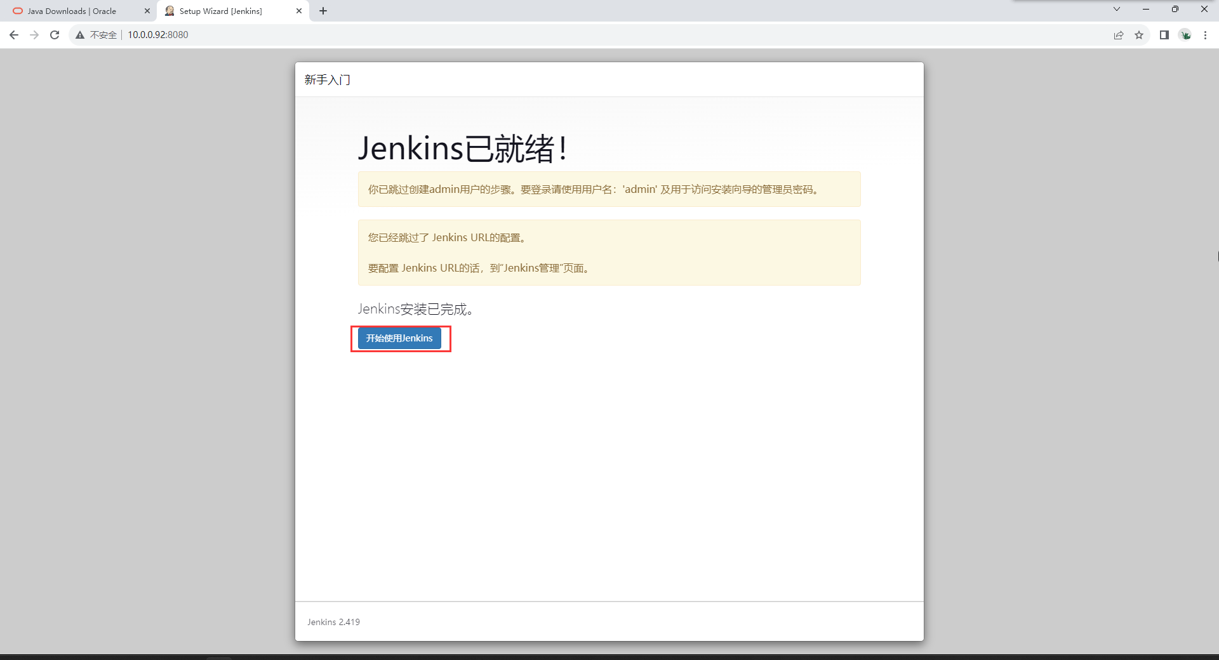
Task: Click the address bar URL 10.0.0.92:8080
Action: tap(158, 35)
